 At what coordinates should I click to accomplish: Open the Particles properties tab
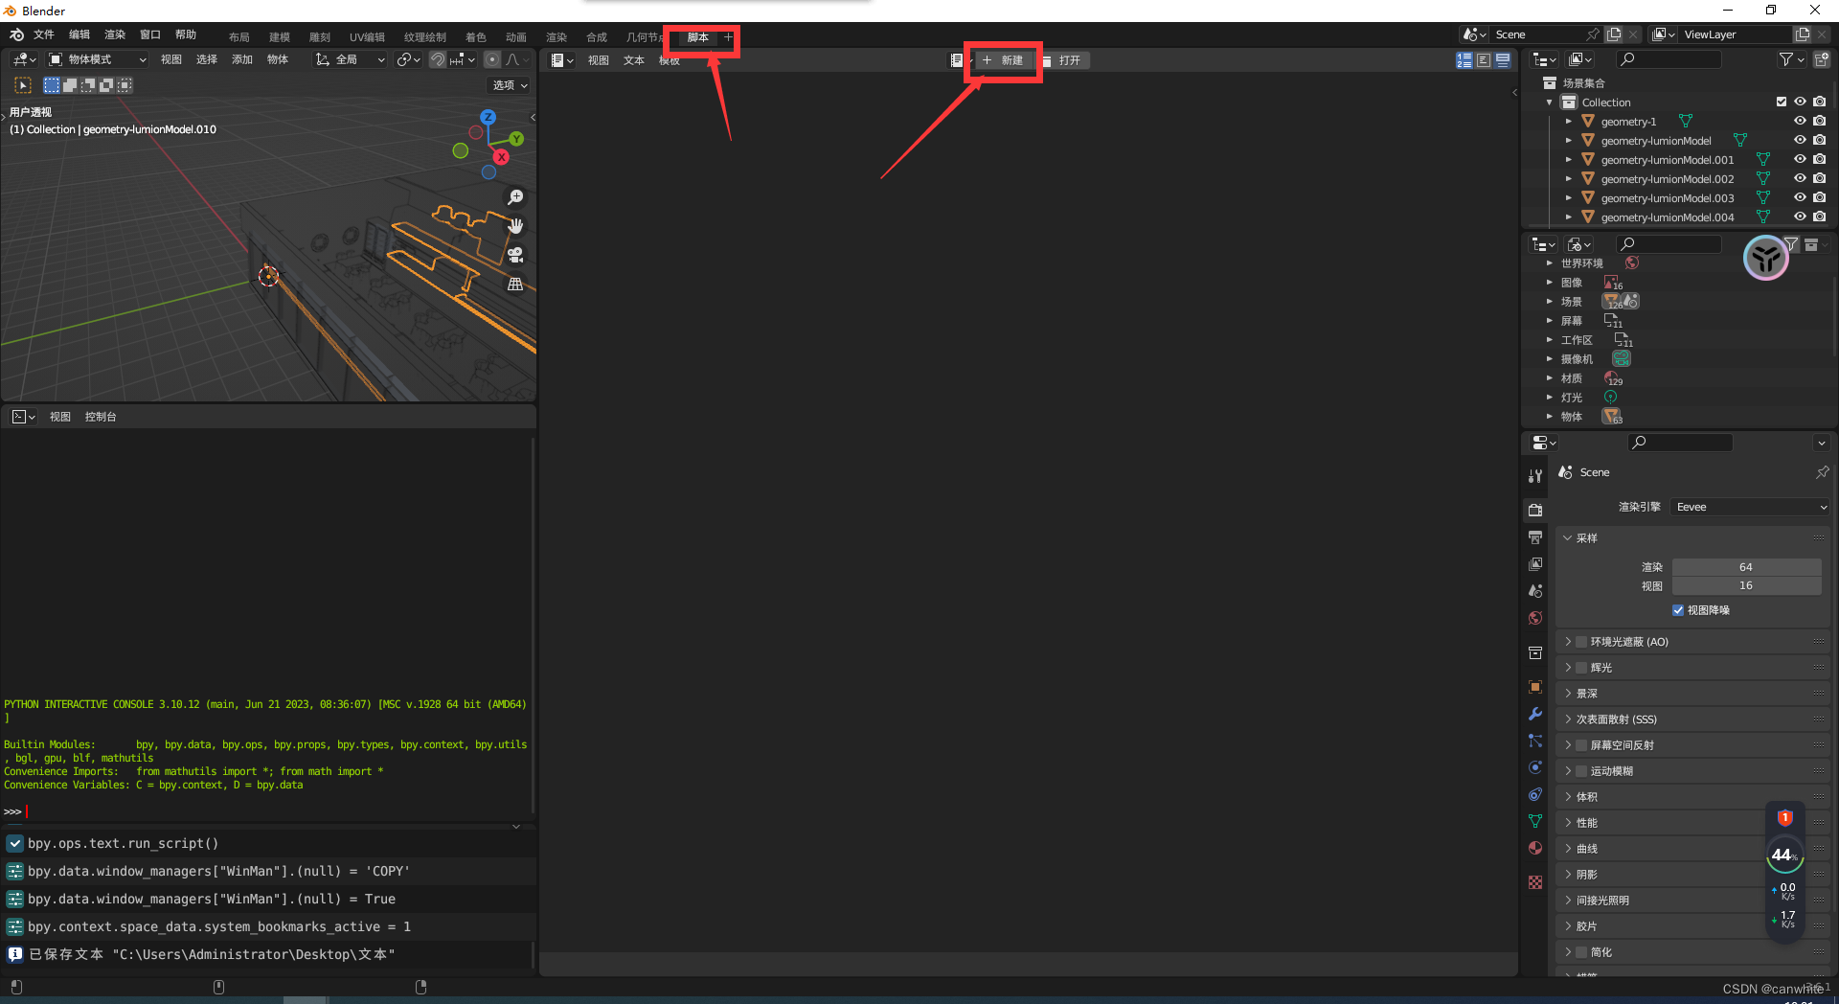(x=1535, y=741)
